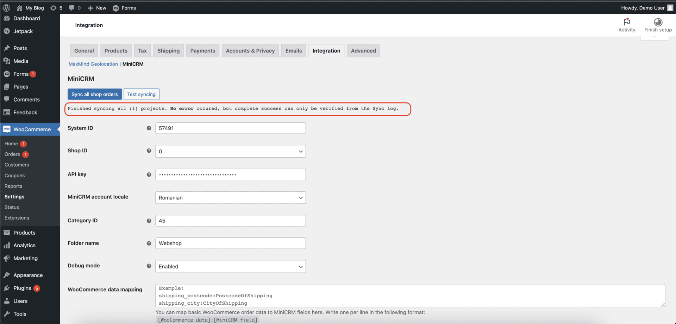Click the help icon next to Shop ID
The width and height of the screenshot is (676, 324).
coord(149,151)
